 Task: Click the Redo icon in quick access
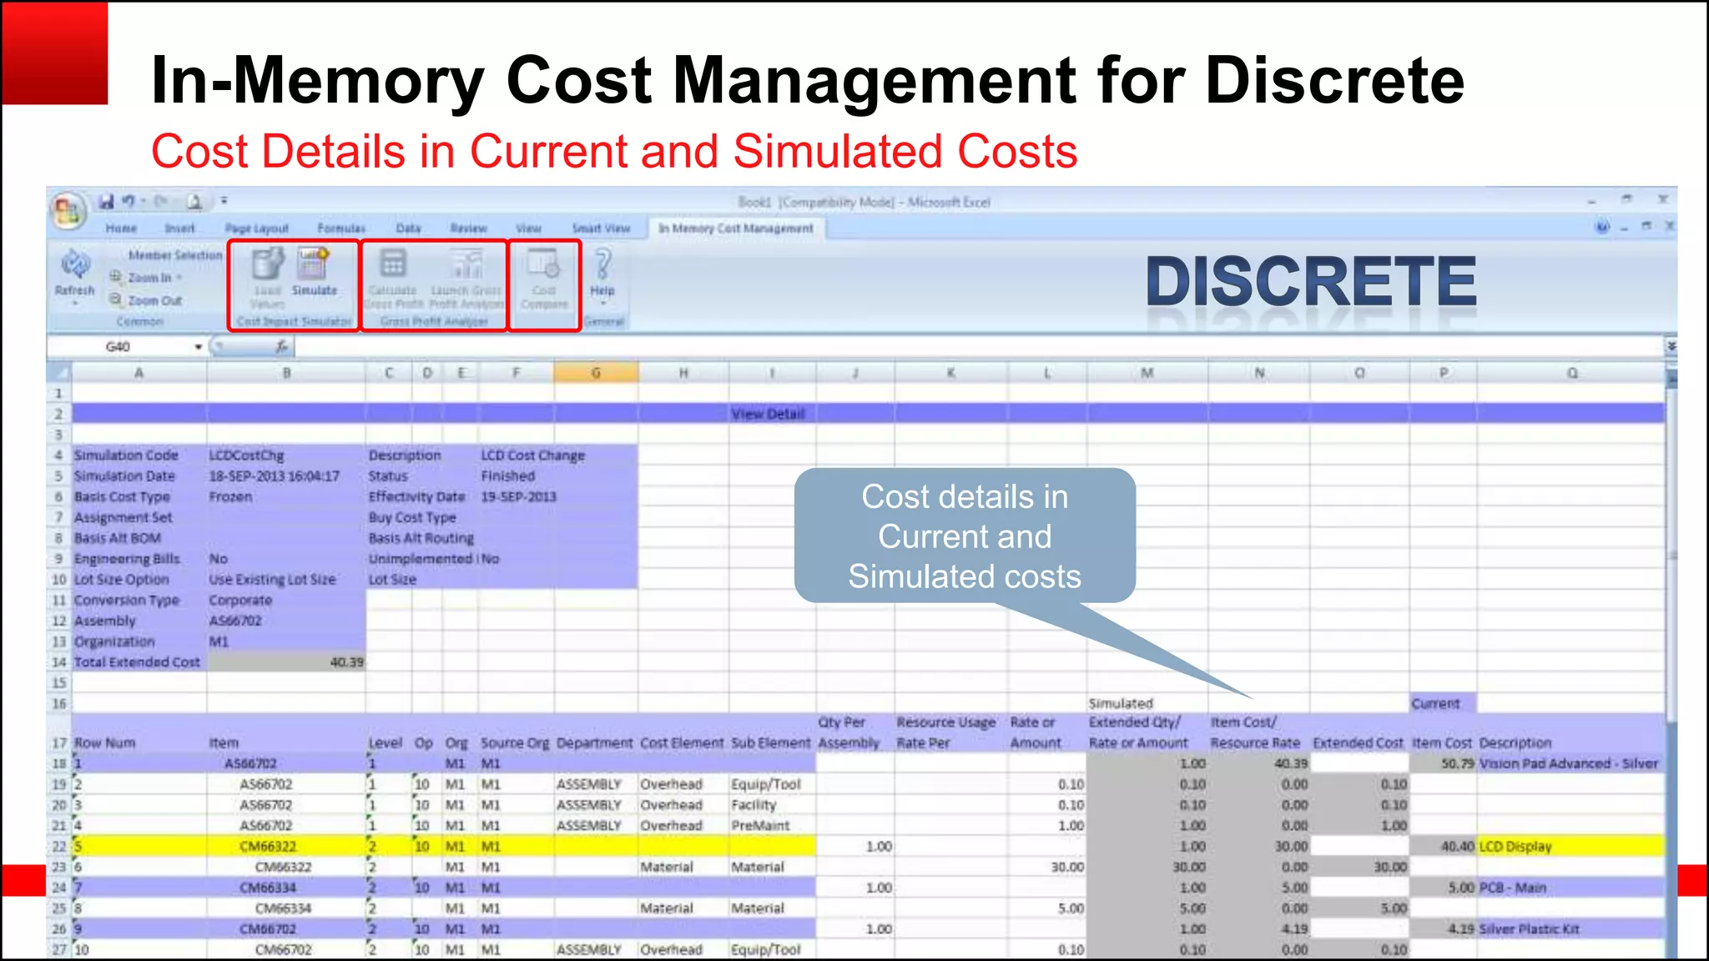(x=161, y=201)
